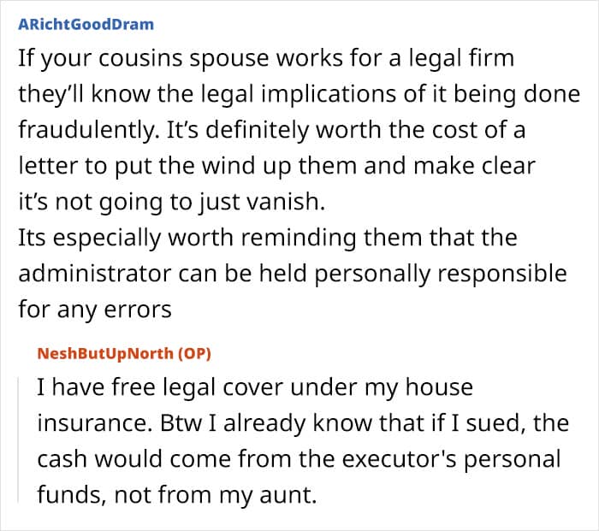
Task: Click the text 'administrator can be held personally responsible'
Action: pyautogui.click(x=293, y=274)
